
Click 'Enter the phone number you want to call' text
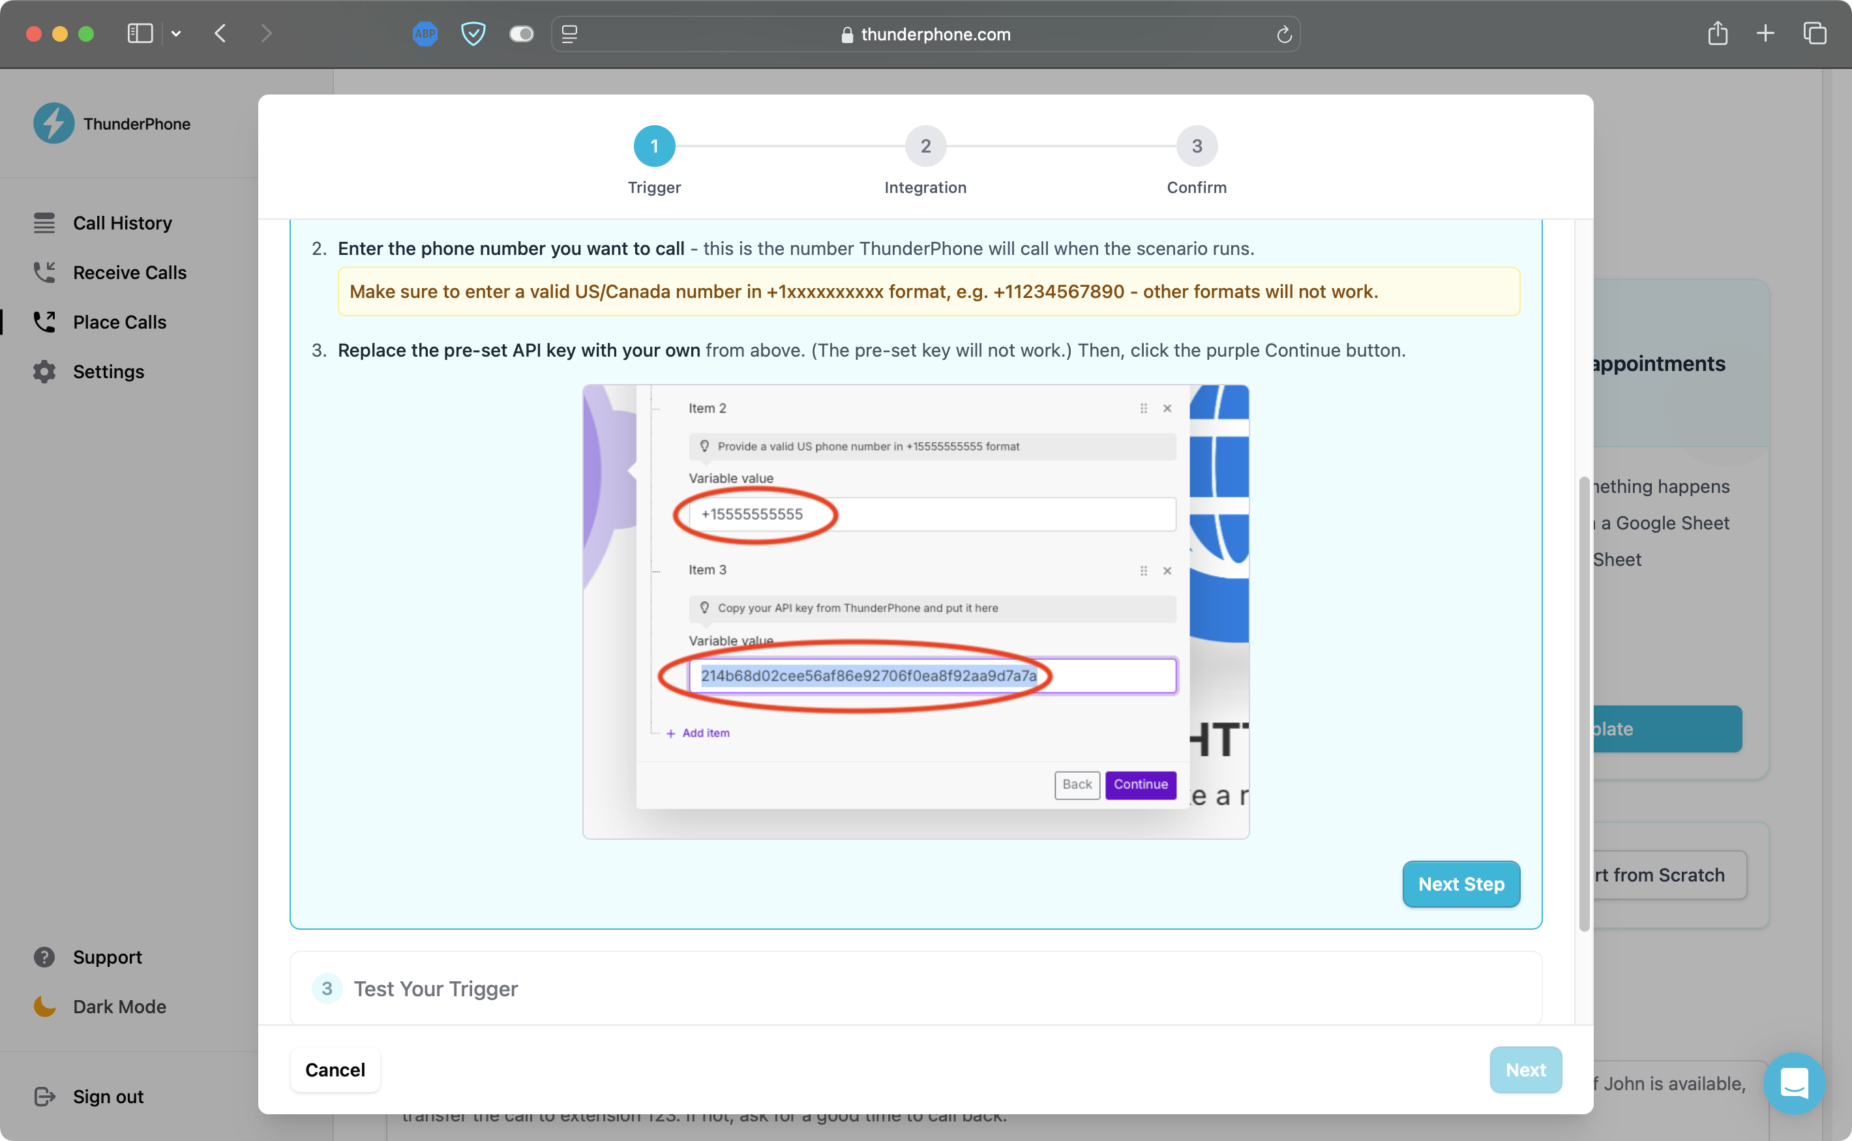(x=511, y=248)
